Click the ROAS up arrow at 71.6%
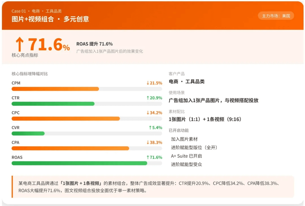 point(148,157)
